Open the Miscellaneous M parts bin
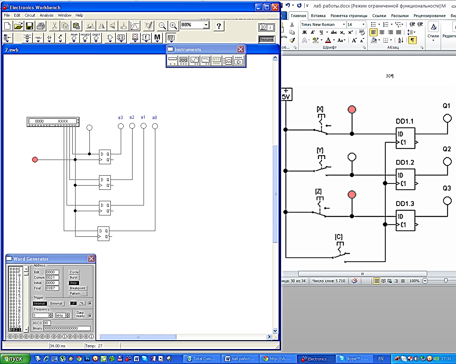456x364 pixels. click(157, 38)
